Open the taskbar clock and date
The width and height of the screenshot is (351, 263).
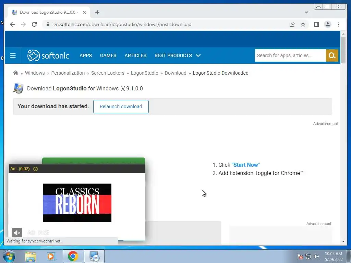click(x=334, y=256)
